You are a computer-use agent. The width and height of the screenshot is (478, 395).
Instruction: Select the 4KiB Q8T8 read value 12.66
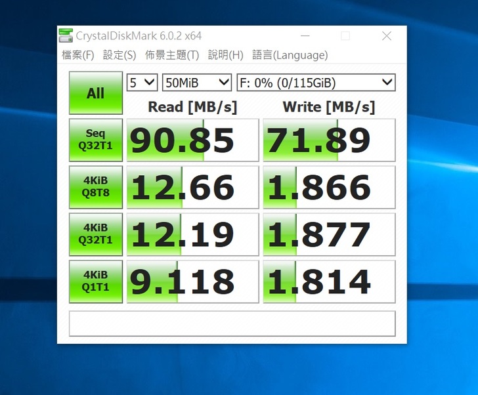point(192,187)
